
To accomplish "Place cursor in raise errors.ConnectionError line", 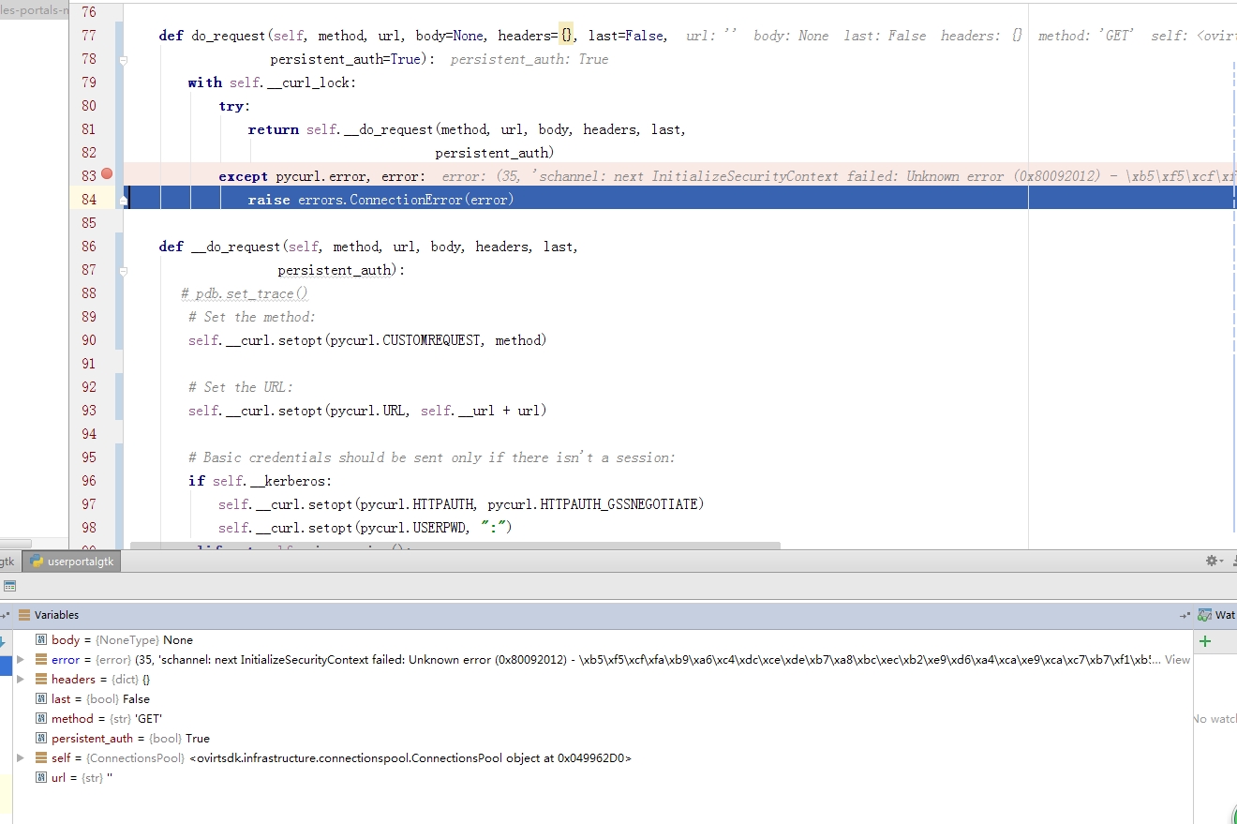I will (380, 200).
